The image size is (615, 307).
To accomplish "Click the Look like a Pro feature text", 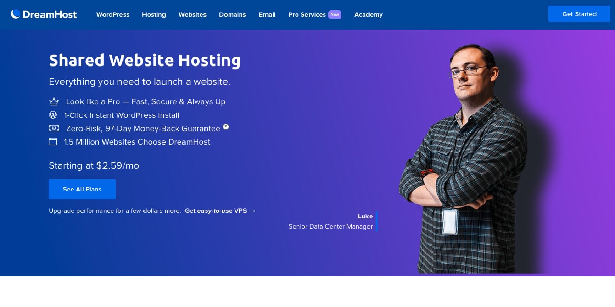I will point(146,102).
